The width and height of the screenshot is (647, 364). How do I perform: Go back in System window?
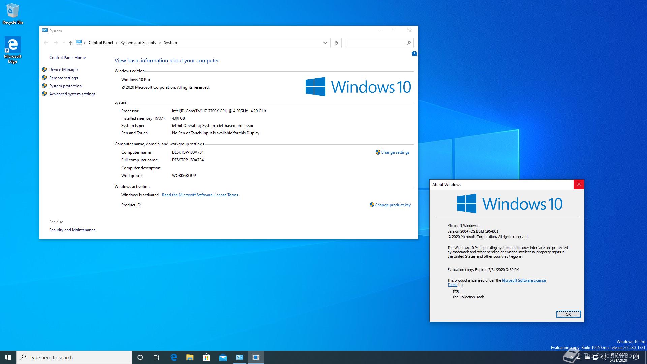tap(46, 43)
